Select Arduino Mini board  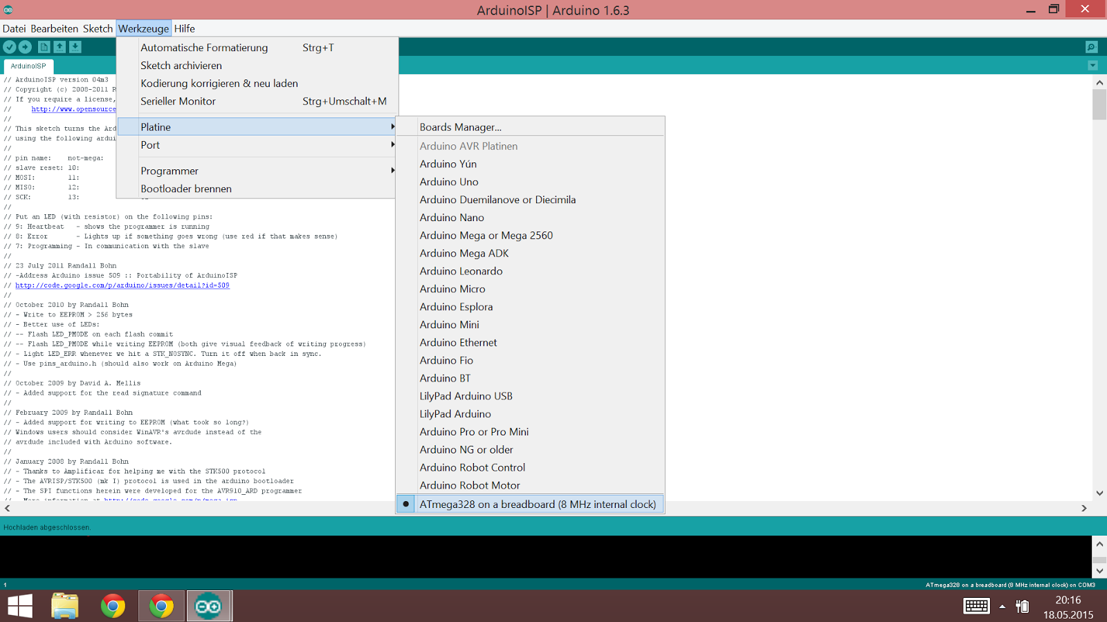530,325
